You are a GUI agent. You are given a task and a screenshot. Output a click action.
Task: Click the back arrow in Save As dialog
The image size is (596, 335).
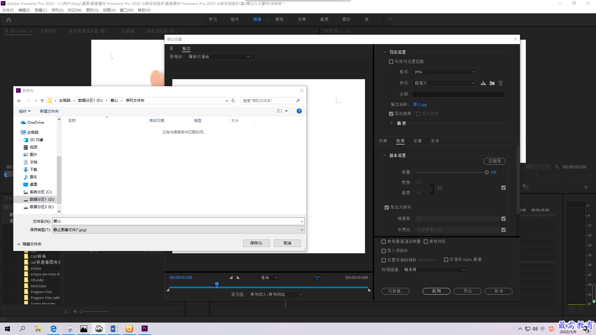[19, 100]
